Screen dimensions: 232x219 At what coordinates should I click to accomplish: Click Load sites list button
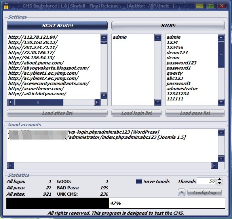(x=57, y=113)
